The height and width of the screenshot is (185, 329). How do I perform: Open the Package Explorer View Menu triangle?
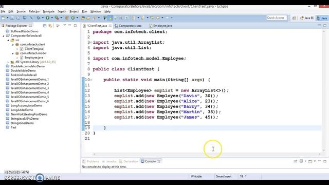tap(65, 25)
